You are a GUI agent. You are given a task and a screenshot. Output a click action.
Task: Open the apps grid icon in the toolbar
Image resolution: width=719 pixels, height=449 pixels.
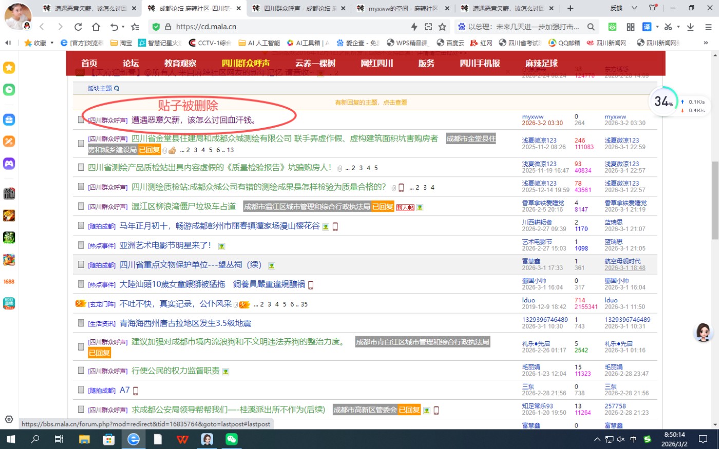tap(631, 27)
